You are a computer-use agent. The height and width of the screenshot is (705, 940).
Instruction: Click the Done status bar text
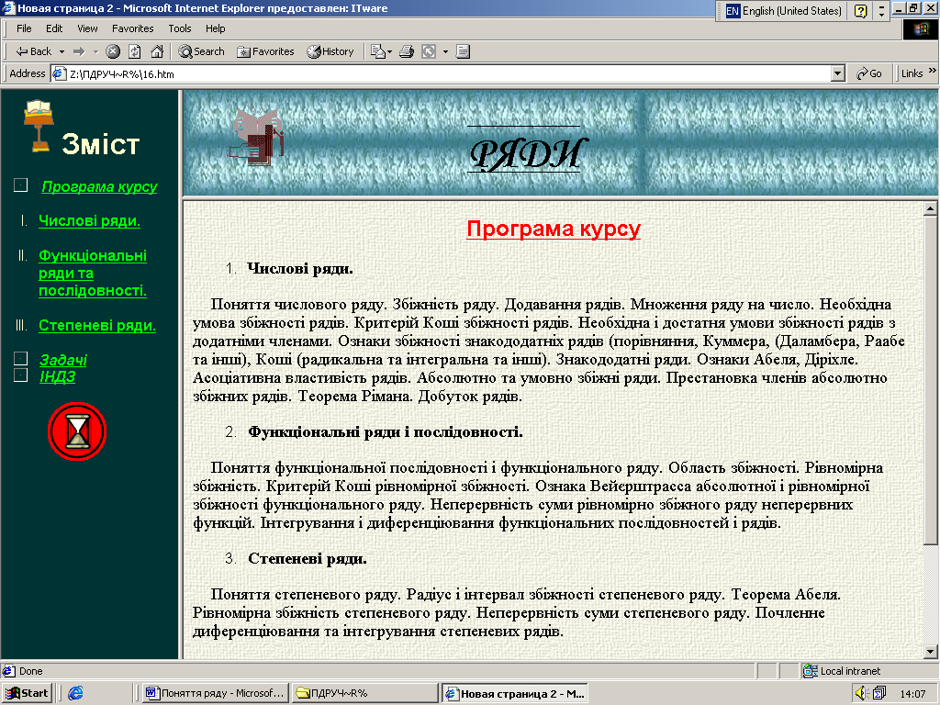(30, 671)
